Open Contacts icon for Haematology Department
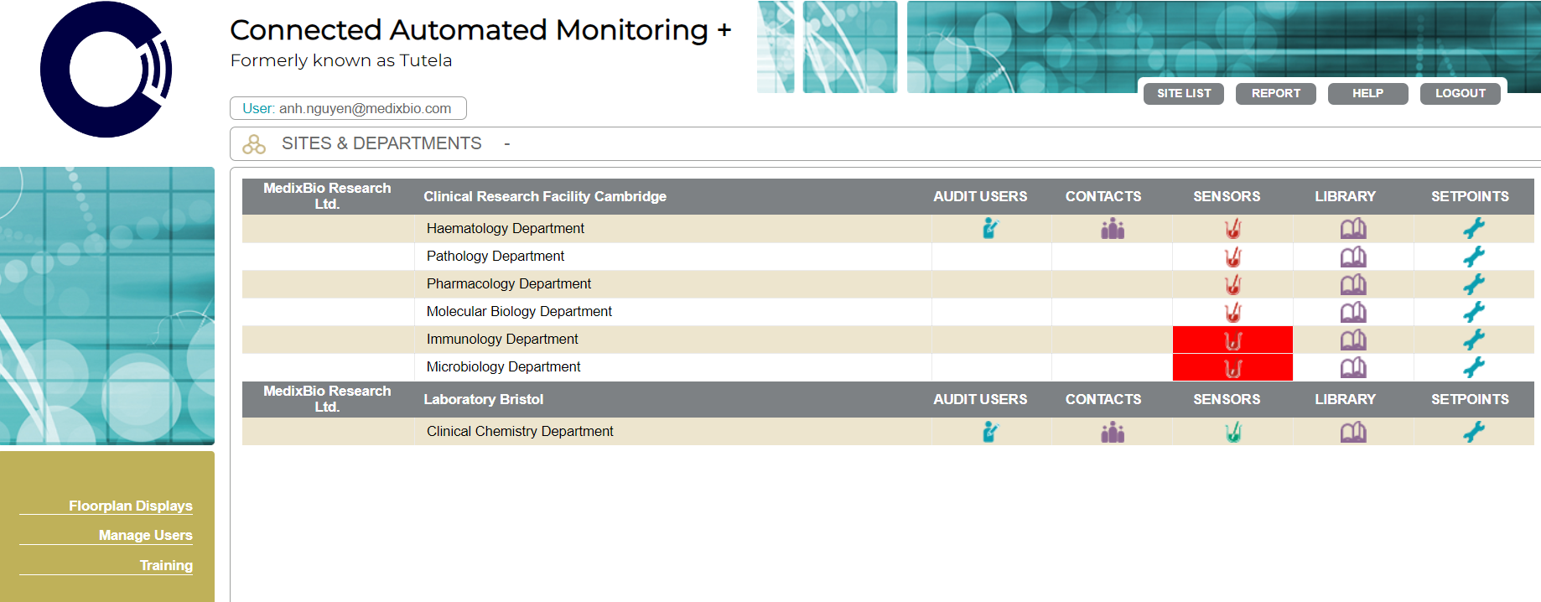The height and width of the screenshot is (602, 1541). [x=1113, y=228]
